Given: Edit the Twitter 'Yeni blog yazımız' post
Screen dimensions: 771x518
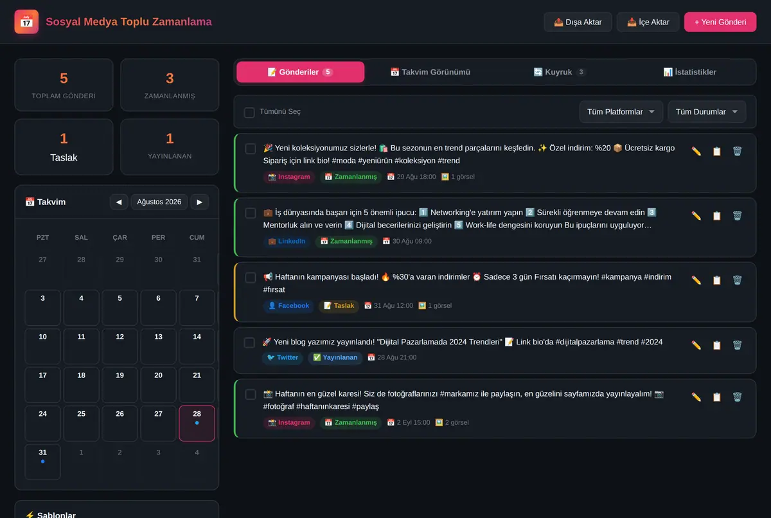Looking at the screenshot, I should coord(696,345).
